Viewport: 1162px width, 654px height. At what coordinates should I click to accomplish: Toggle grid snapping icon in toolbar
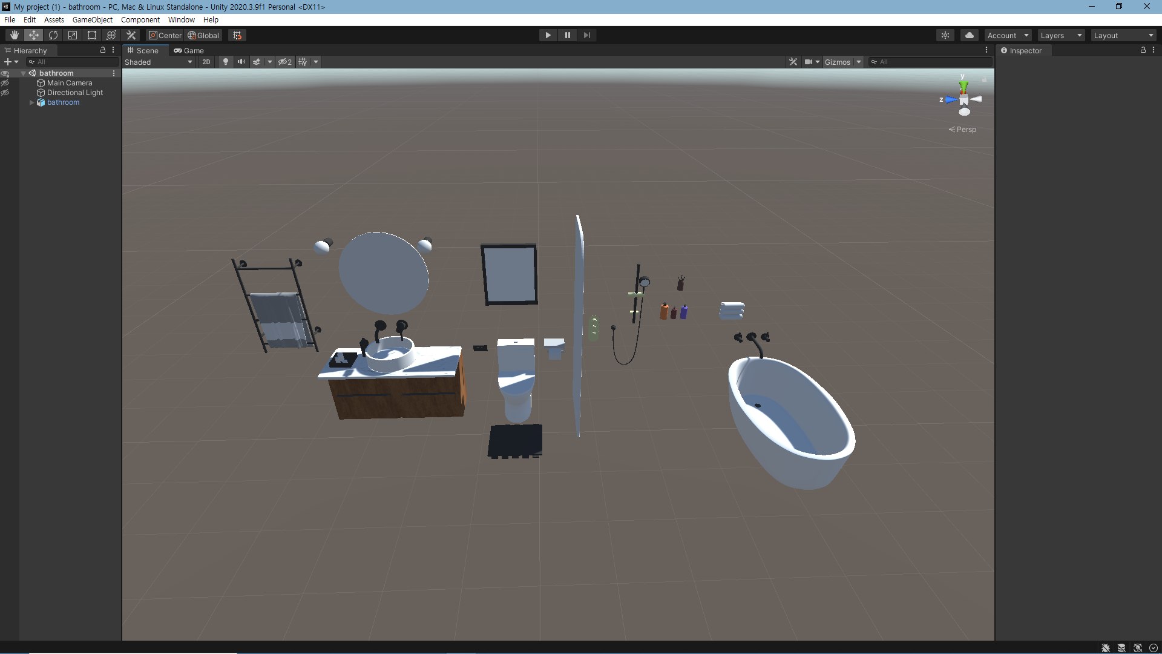(x=237, y=35)
